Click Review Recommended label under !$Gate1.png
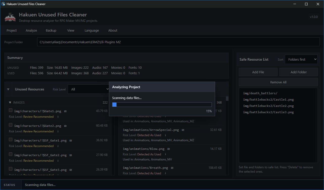 [38, 117]
